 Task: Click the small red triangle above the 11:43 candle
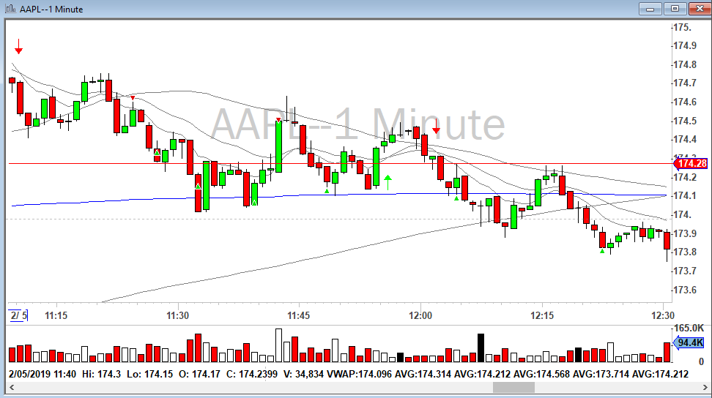coord(279,120)
